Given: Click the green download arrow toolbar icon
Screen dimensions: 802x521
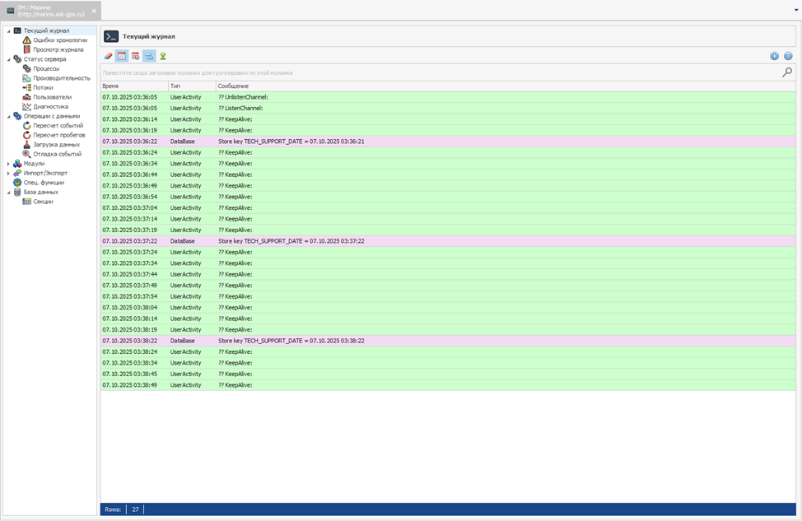Looking at the screenshot, I should pos(163,56).
